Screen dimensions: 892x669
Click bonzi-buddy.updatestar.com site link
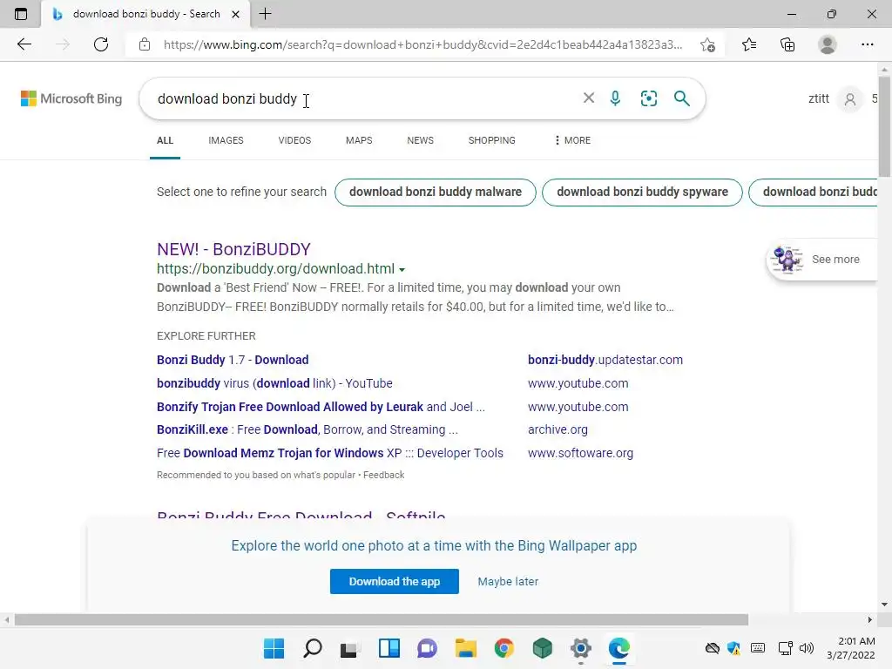click(605, 360)
